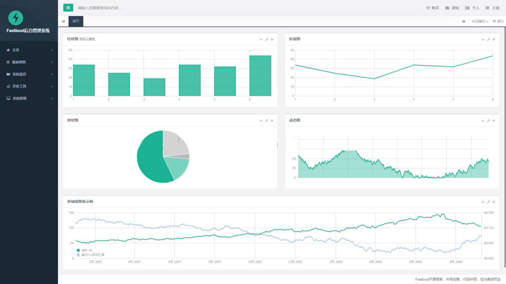Image resolution: width=506 pixels, height=284 pixels.
Task: Close the 多轴线图表示例 panel
Action: [494, 202]
